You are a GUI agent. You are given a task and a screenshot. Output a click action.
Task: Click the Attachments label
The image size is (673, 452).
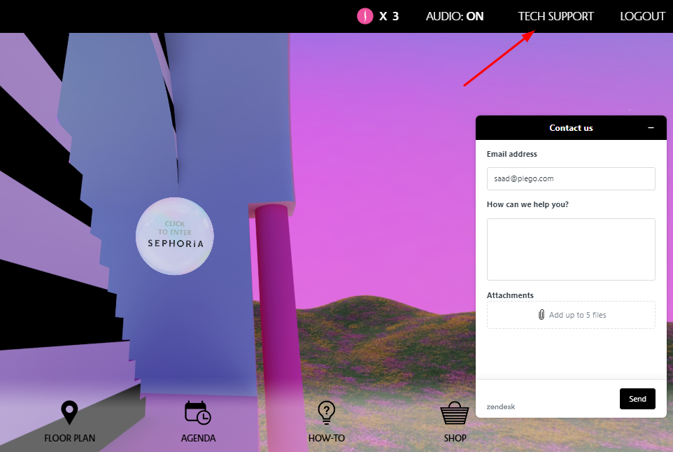click(510, 295)
